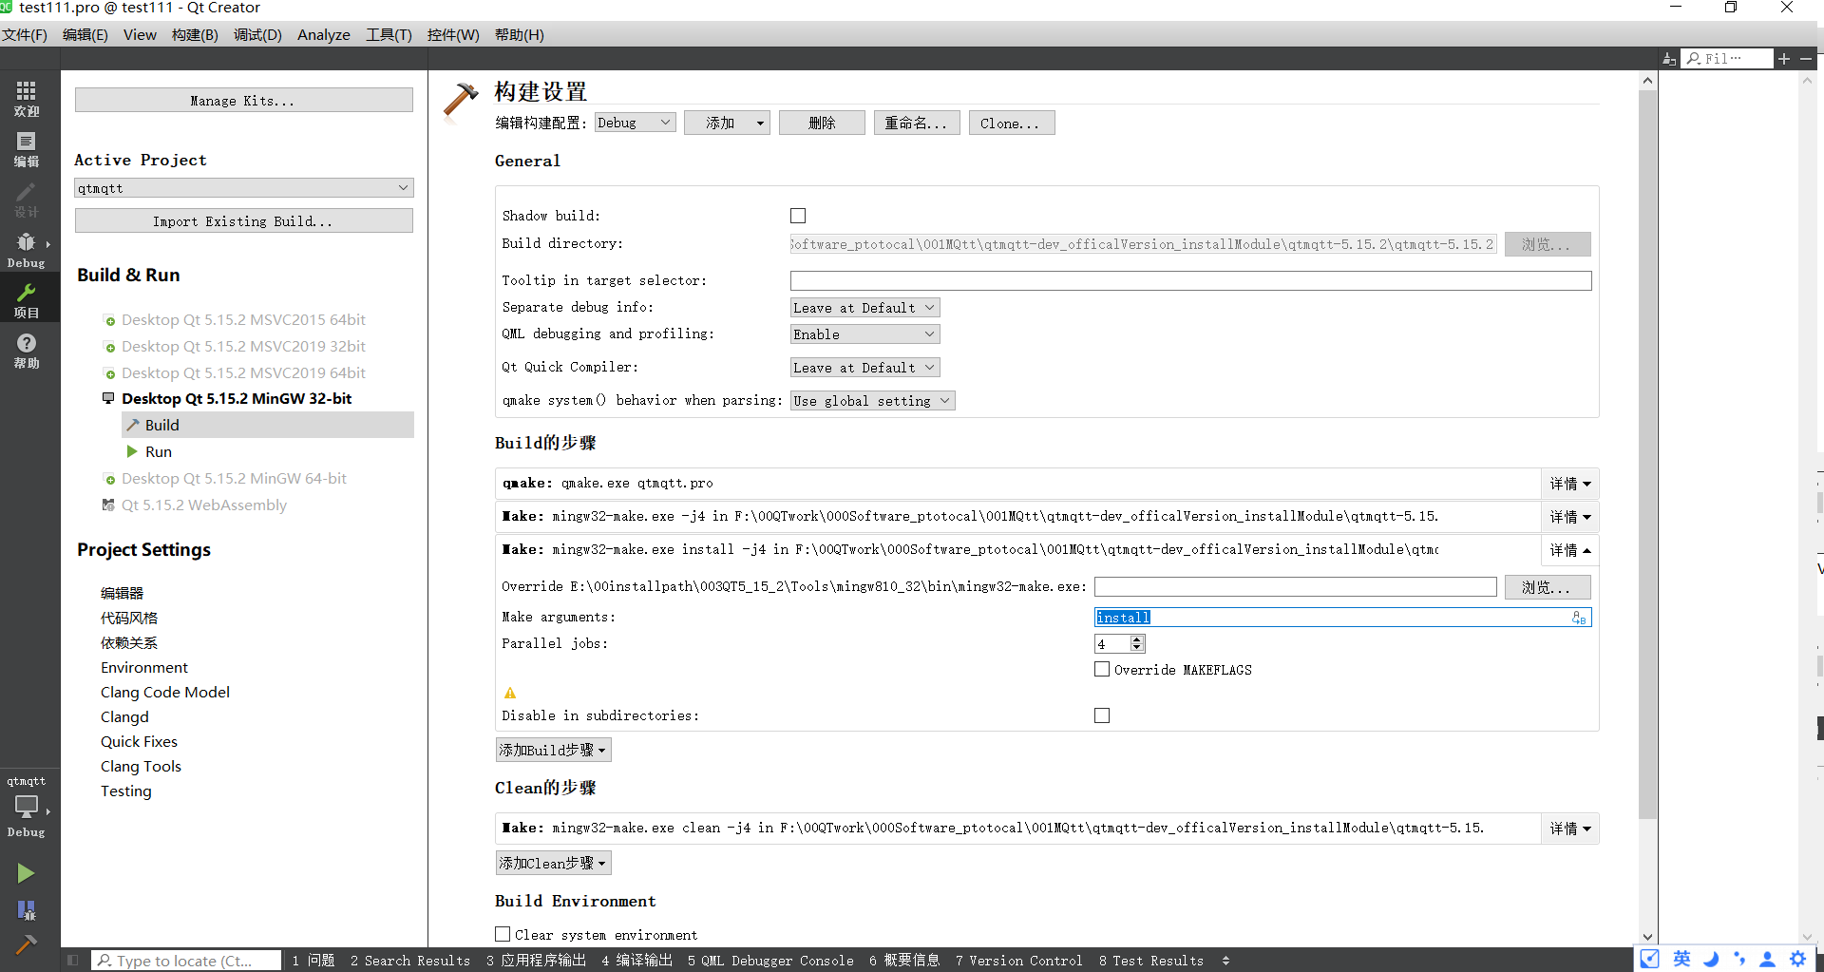Click the Clone button for build configurations
1824x972 pixels.
pos(1011,122)
